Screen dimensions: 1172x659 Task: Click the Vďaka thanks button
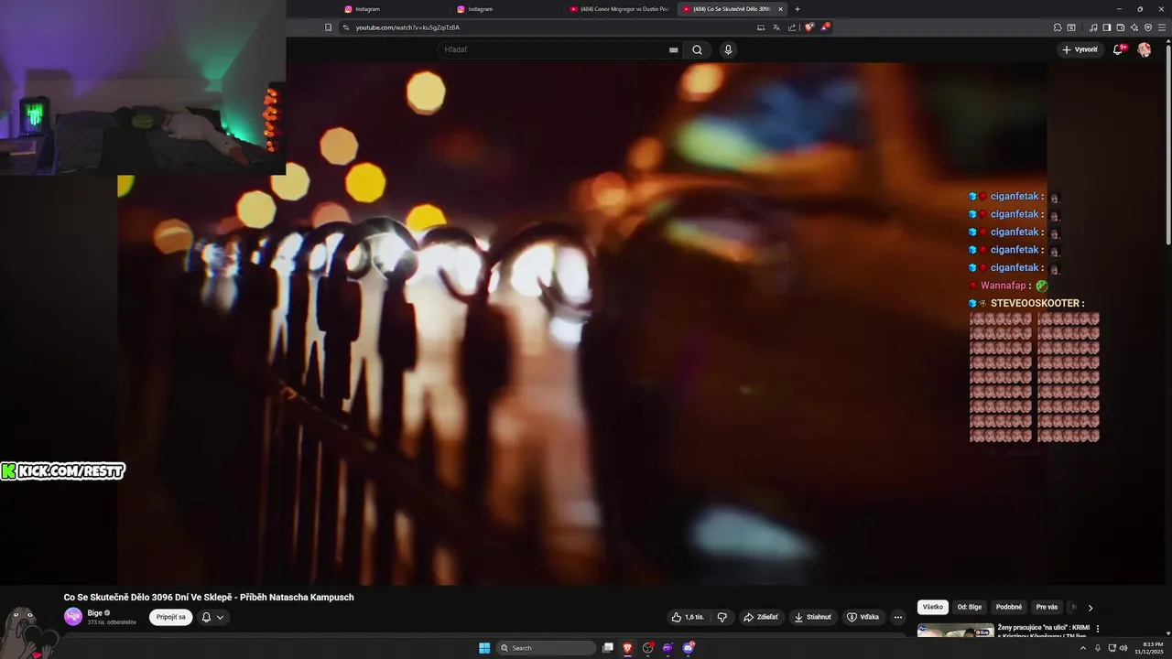863,617
